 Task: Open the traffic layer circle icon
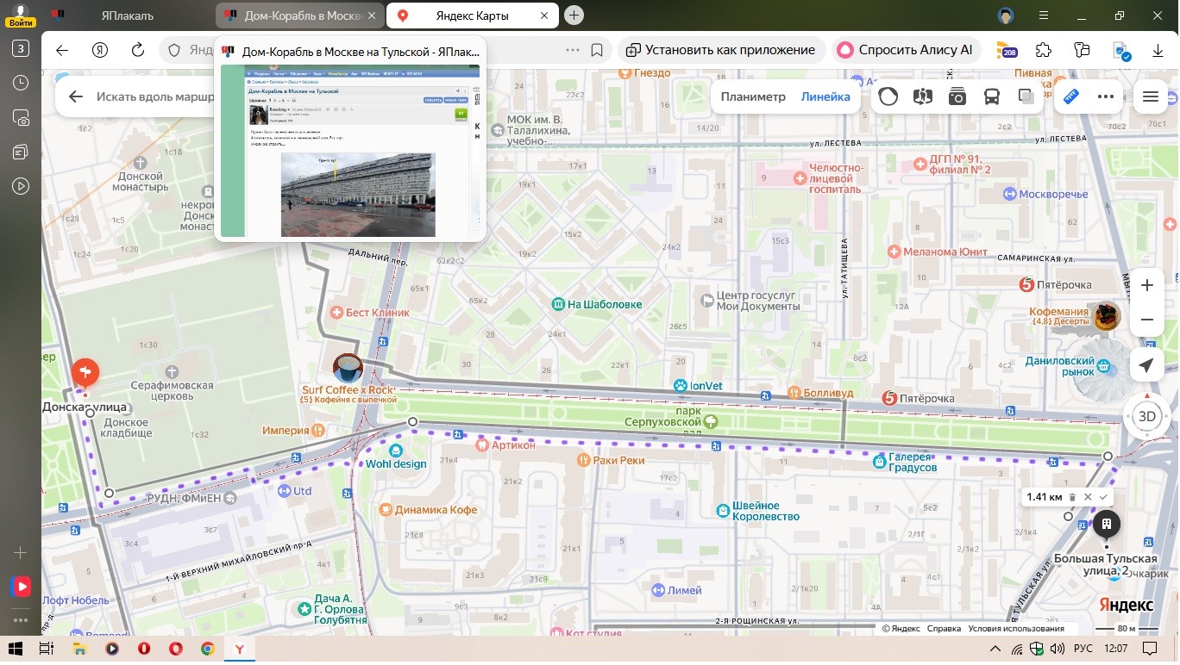888,96
